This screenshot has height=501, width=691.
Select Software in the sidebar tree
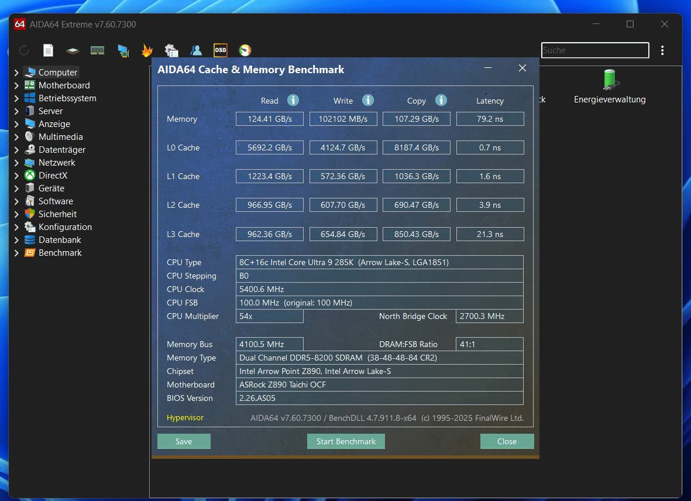[56, 201]
